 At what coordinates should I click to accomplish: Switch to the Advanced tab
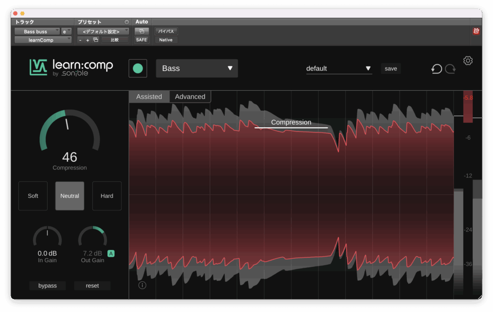click(x=190, y=96)
